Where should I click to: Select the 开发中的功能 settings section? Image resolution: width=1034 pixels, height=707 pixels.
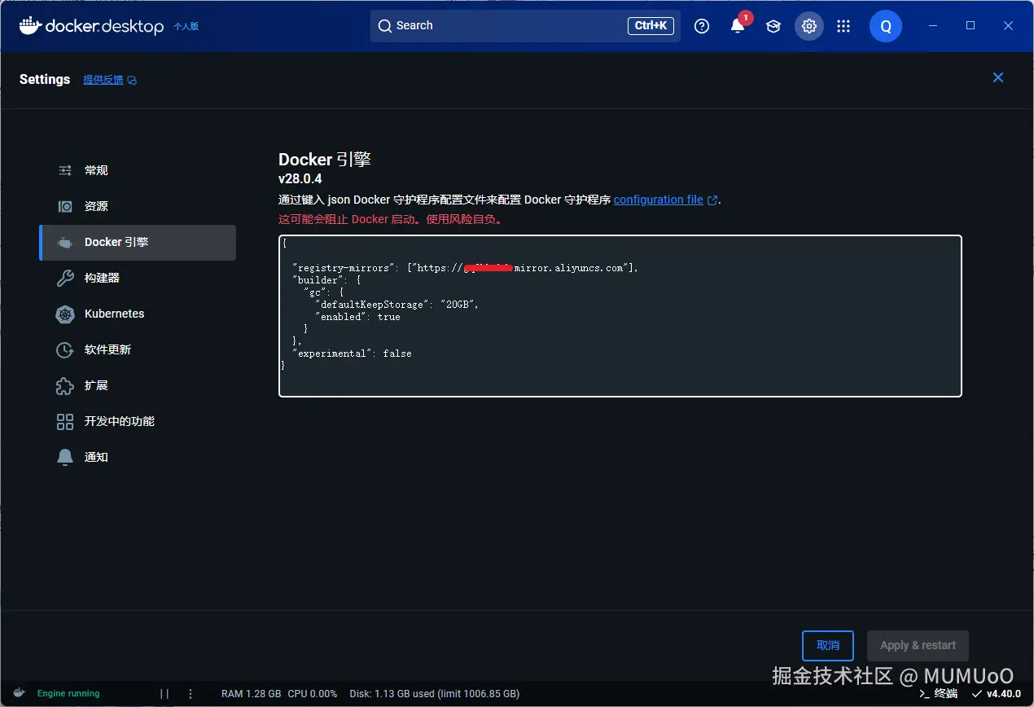[138, 421]
